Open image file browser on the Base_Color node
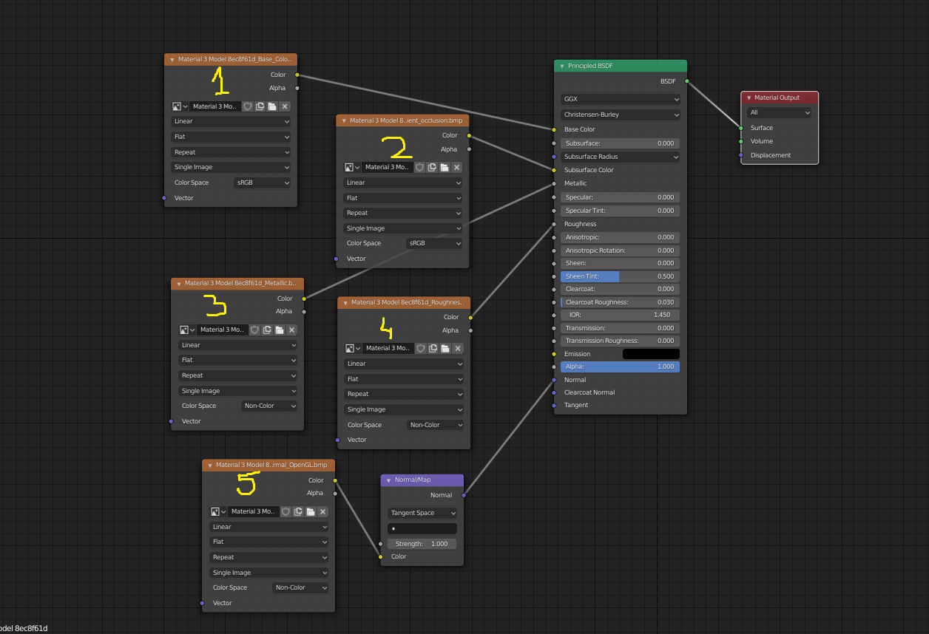The height and width of the screenshot is (634, 929). click(272, 107)
